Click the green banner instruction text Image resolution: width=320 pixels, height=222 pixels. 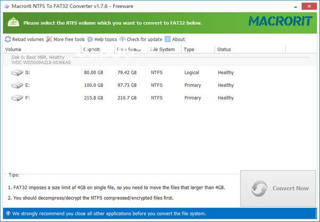(x=113, y=23)
